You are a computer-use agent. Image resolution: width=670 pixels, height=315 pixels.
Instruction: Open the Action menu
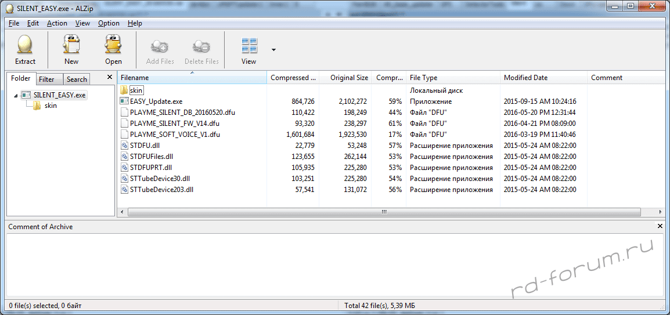tap(57, 23)
